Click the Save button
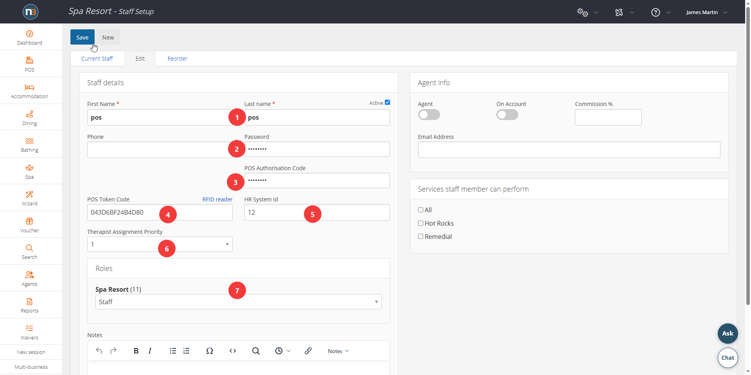The image size is (751, 375). coord(82,37)
